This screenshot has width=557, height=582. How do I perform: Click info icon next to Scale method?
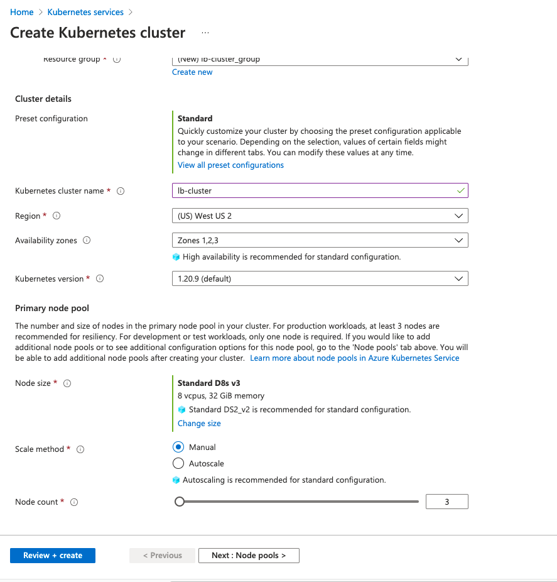click(80, 449)
